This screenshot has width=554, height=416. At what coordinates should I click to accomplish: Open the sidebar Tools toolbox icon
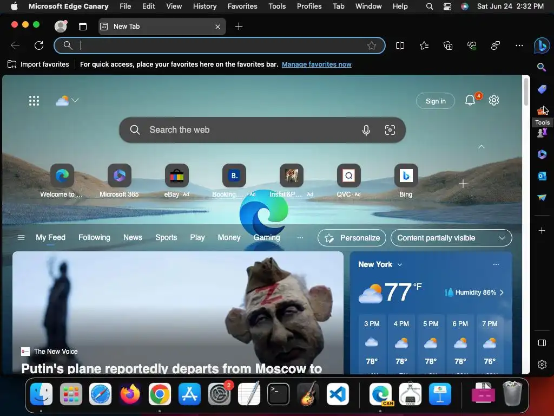[x=542, y=110]
